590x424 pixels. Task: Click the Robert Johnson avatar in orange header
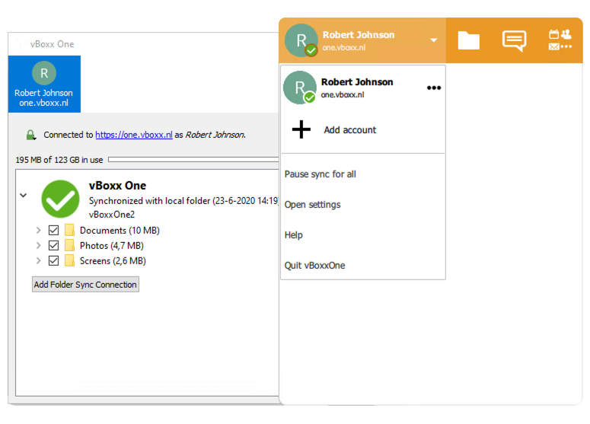click(301, 40)
